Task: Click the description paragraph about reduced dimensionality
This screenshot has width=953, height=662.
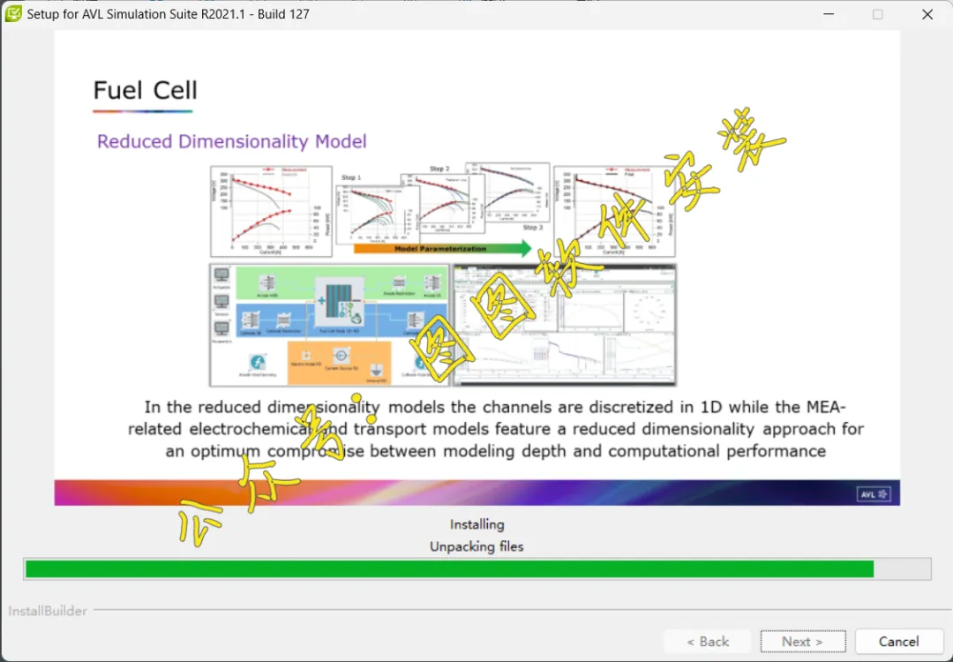Action: (x=495, y=429)
